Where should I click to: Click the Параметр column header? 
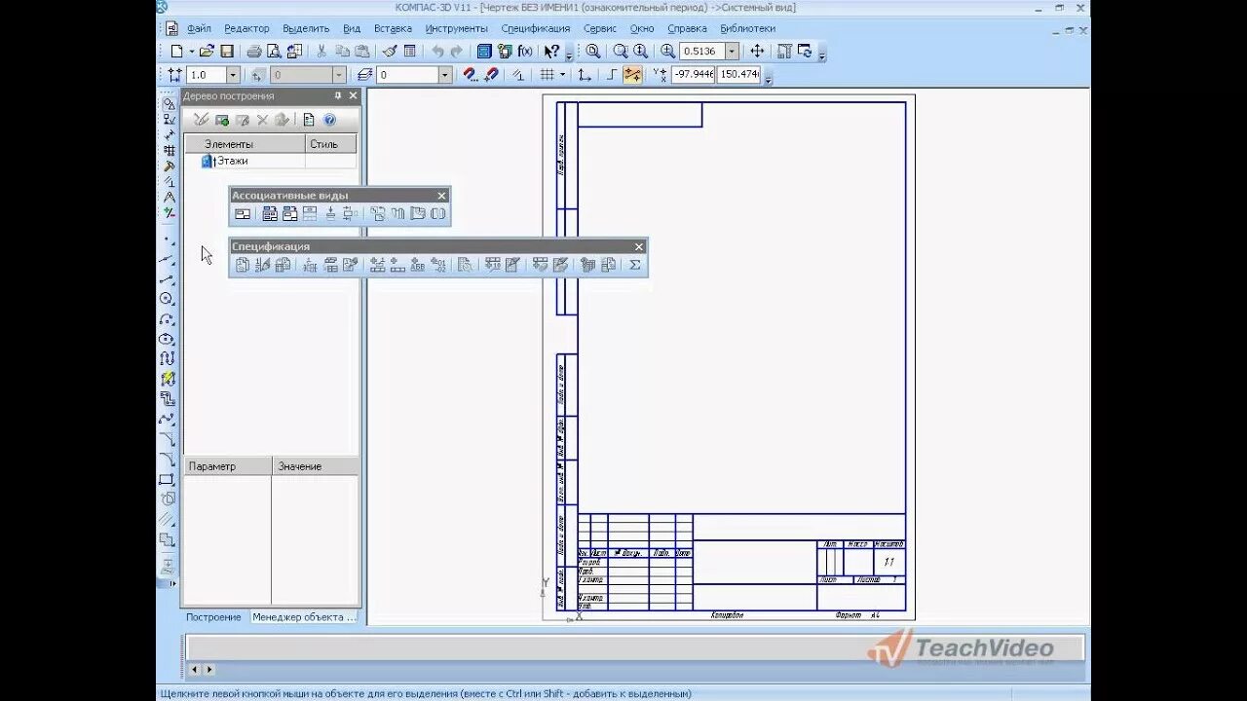click(x=228, y=466)
